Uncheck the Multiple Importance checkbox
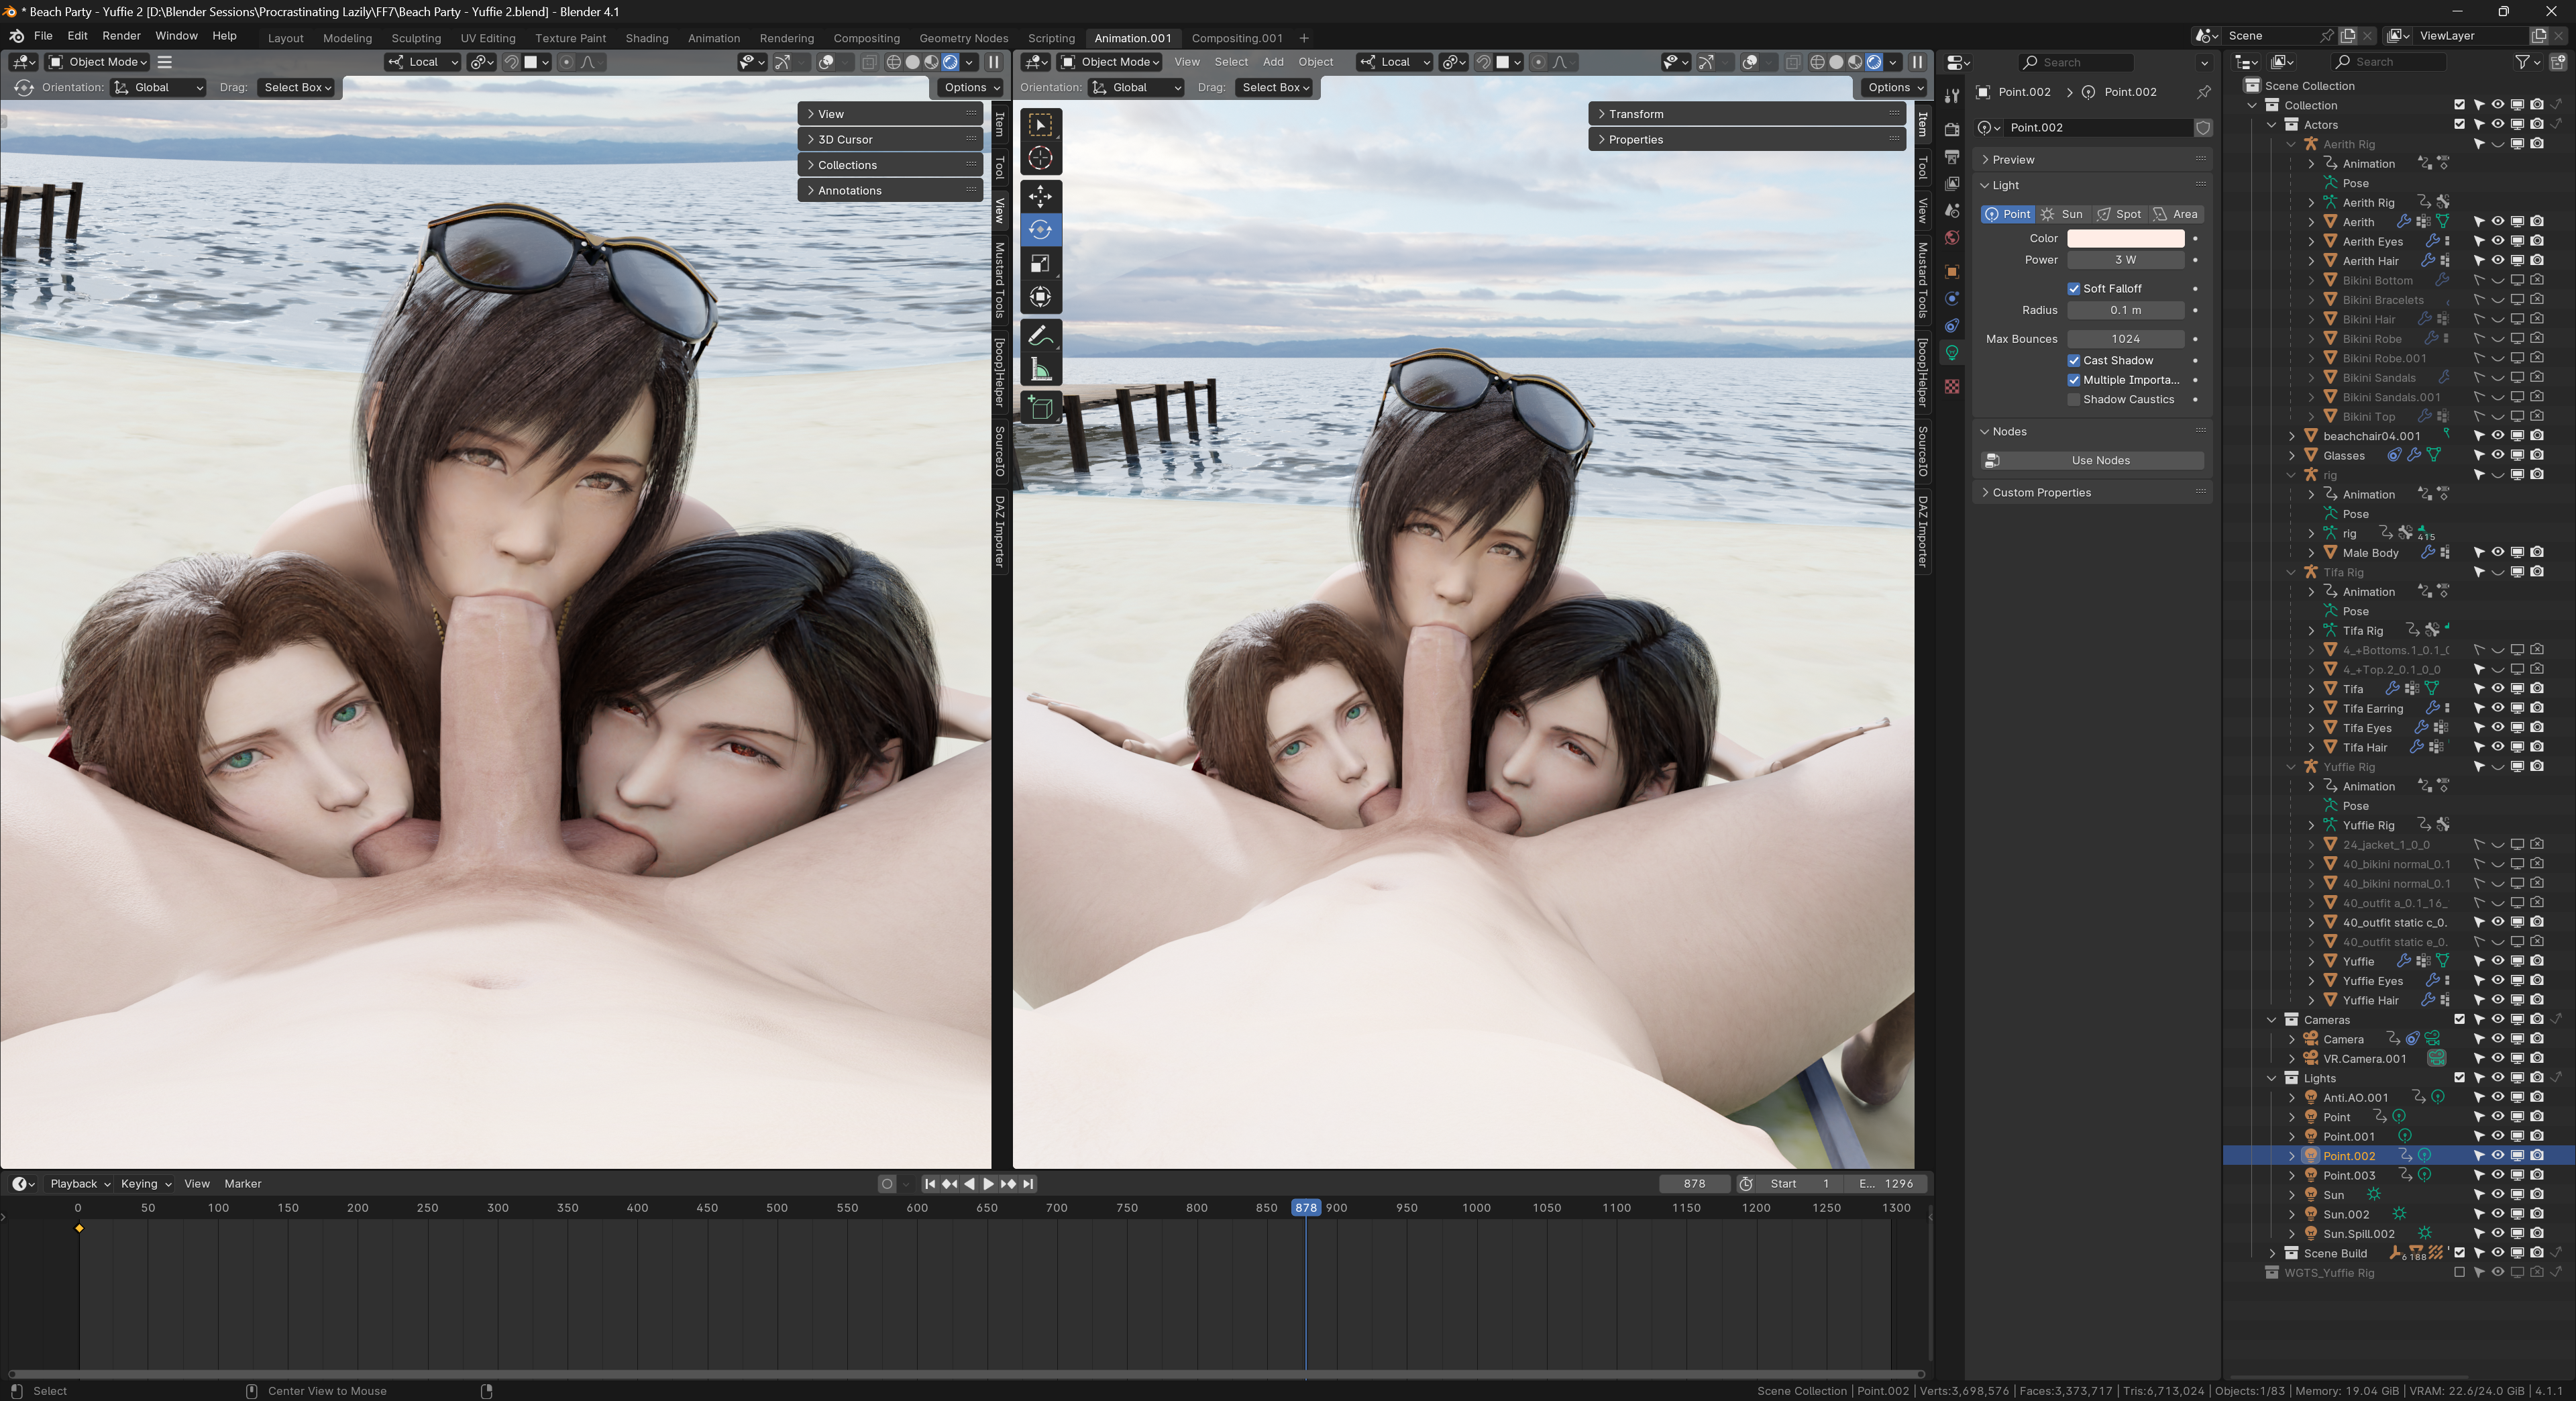 click(x=2074, y=380)
